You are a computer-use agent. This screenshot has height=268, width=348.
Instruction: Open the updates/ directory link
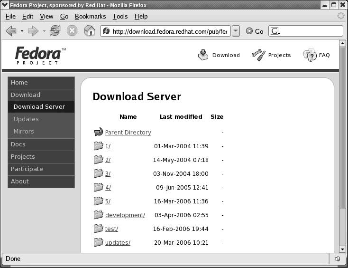pyautogui.click(x=118, y=243)
